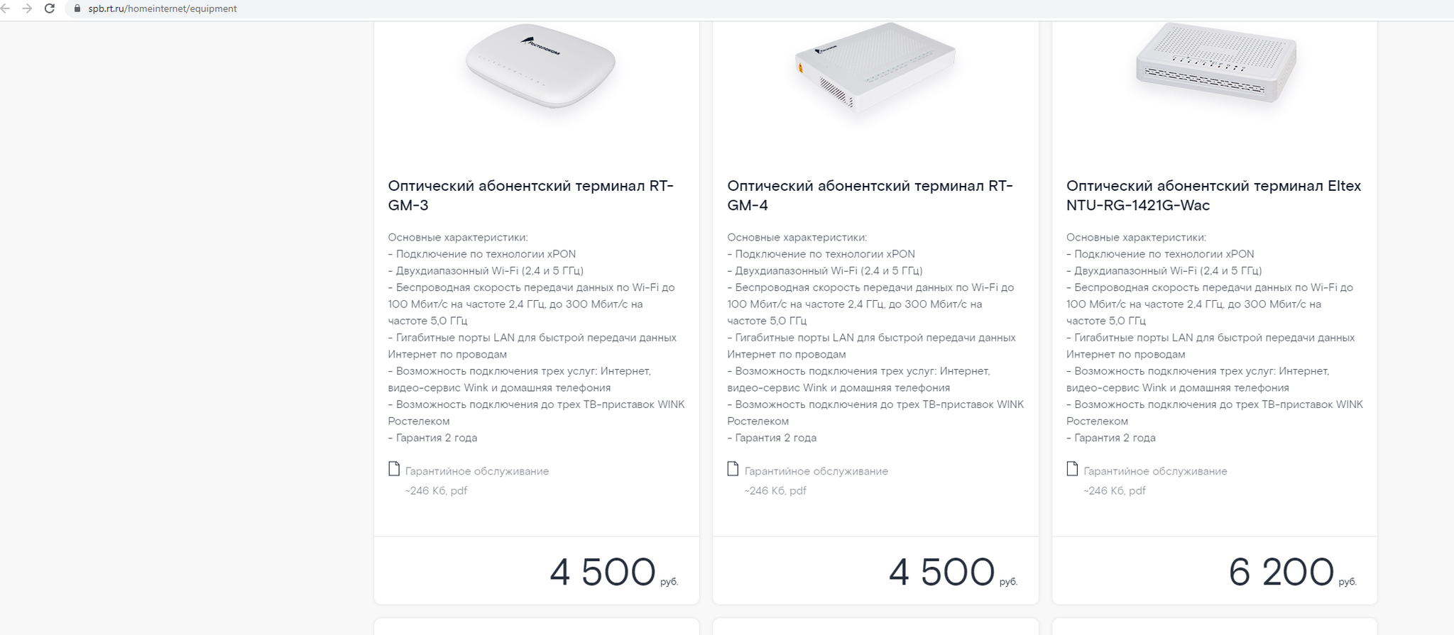Select the 4 500 руб. price of RT-GM-3
The image size is (1454, 635).
[x=613, y=572]
